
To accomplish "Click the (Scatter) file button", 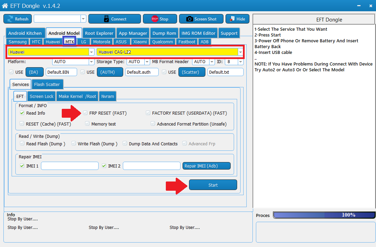I will (192, 72).
